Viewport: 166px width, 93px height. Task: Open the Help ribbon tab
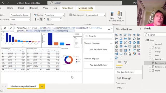click(x=55, y=8)
